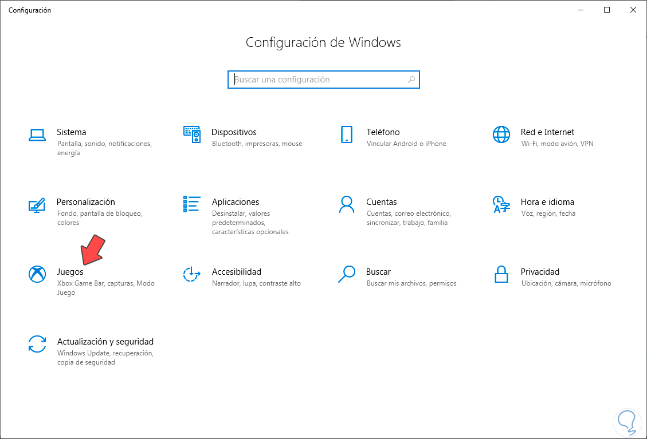Select the Teléfono phone icon
Screen dimensions: 647x439
click(x=346, y=135)
